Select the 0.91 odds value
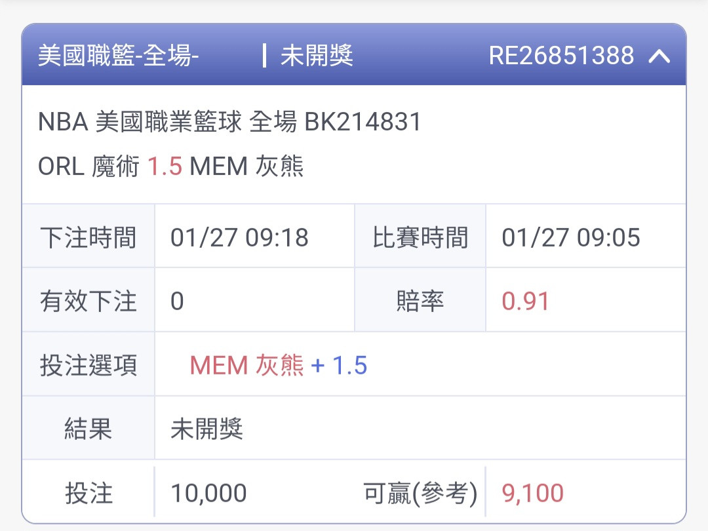 click(x=525, y=301)
